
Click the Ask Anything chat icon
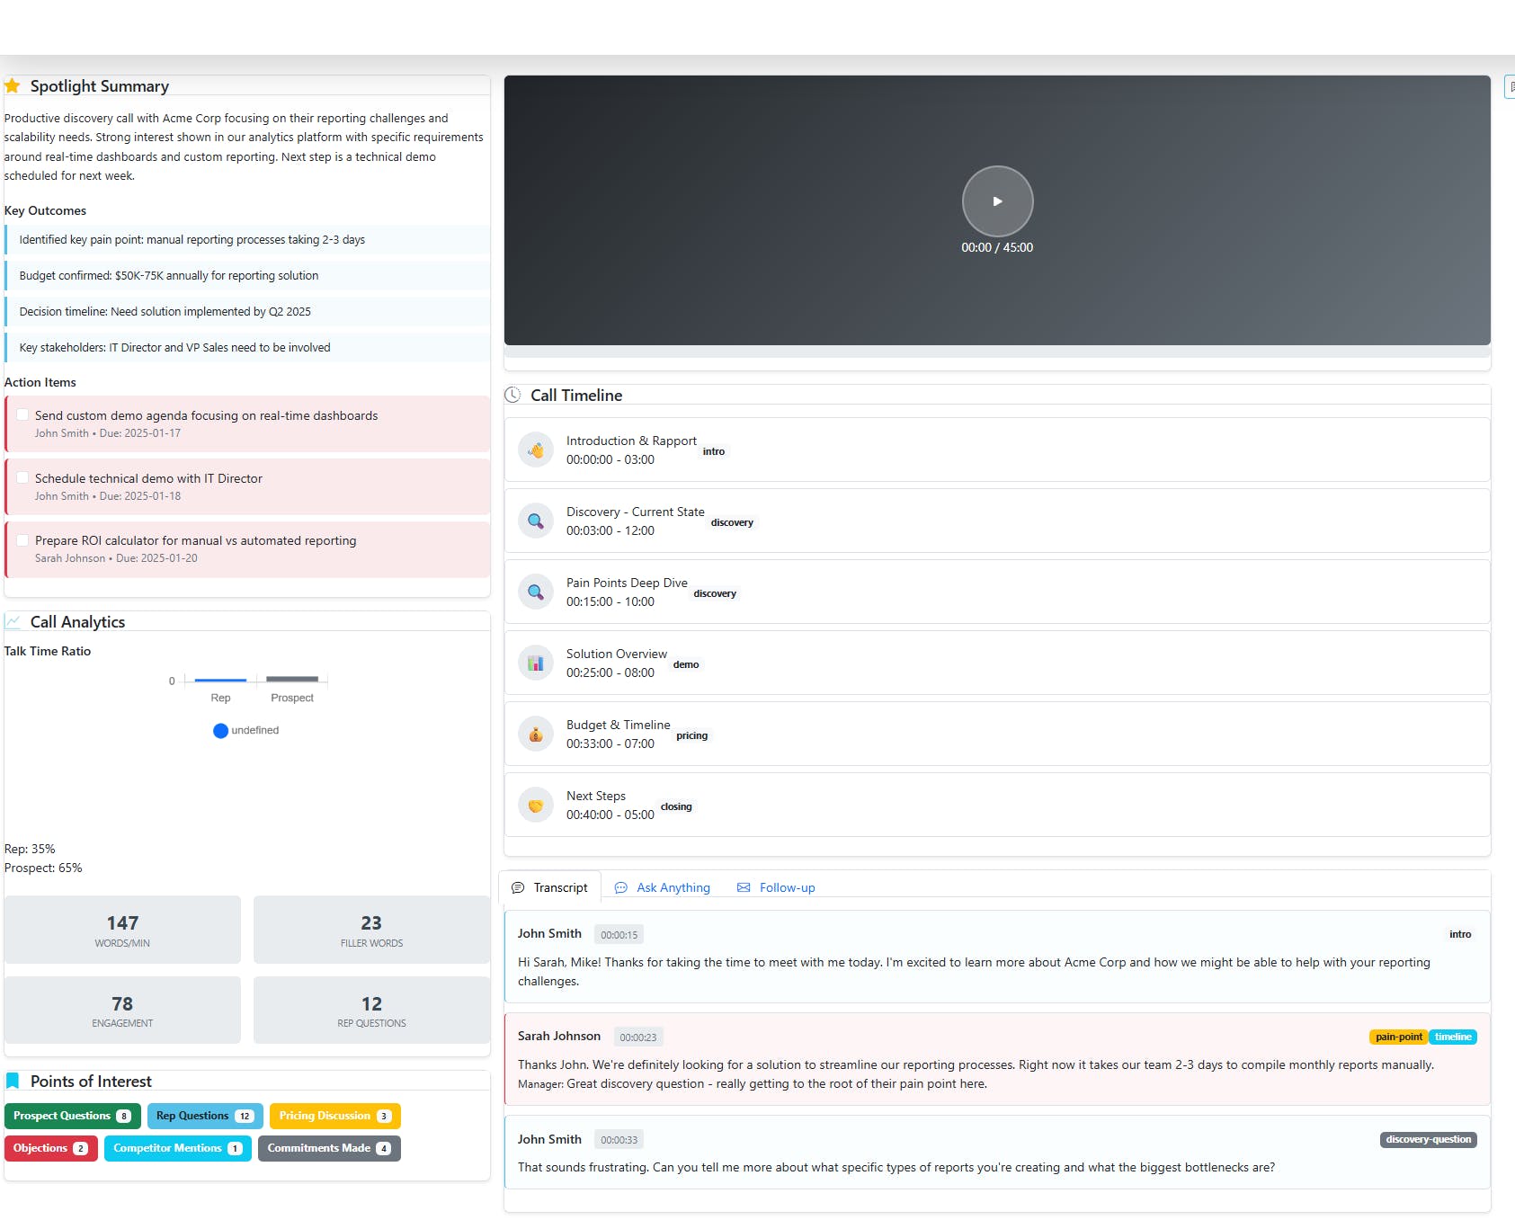point(620,887)
